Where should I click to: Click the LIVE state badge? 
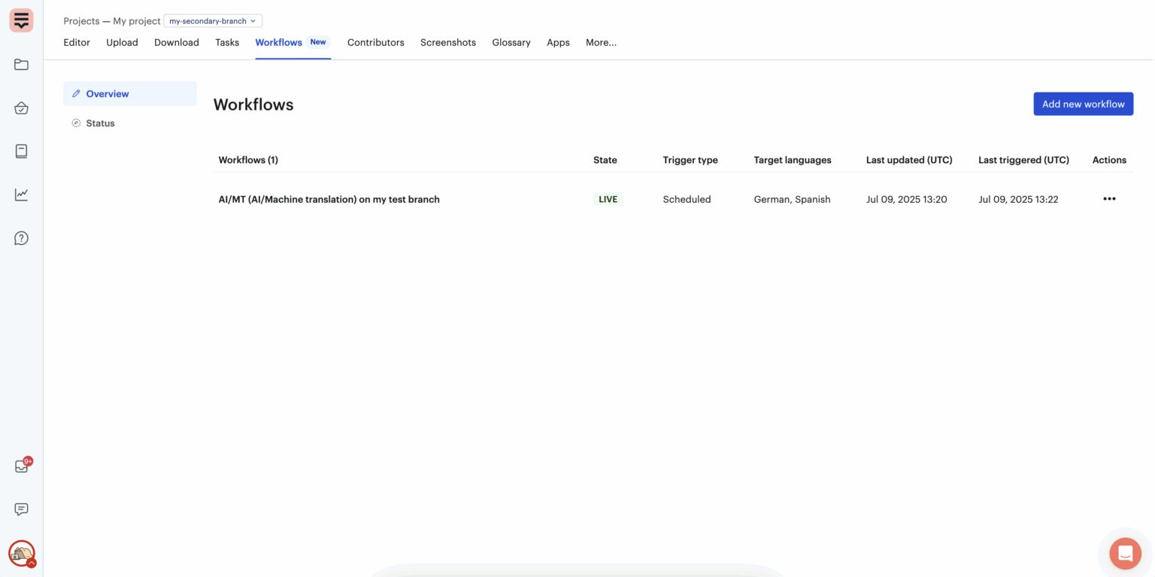coord(608,199)
